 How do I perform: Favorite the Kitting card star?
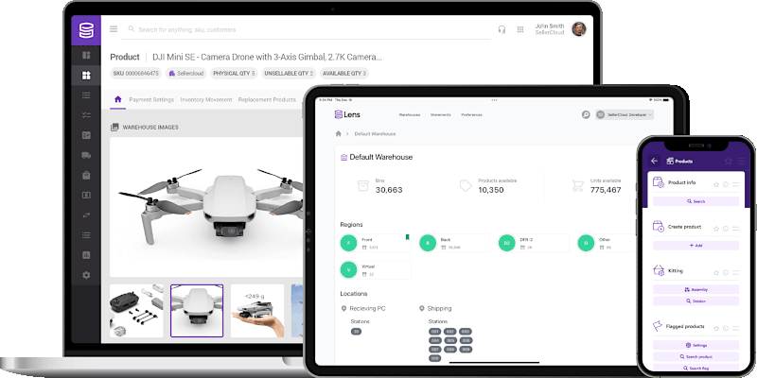(x=716, y=272)
